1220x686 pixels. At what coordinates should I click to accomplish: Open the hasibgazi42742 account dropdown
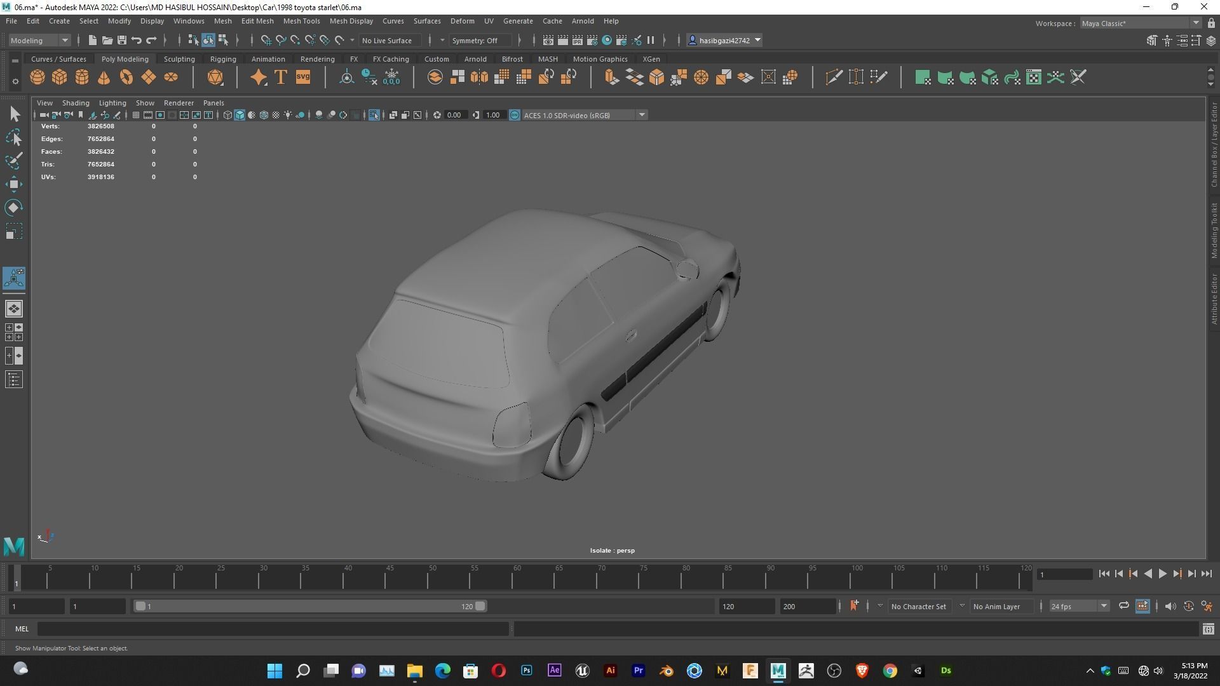point(725,40)
